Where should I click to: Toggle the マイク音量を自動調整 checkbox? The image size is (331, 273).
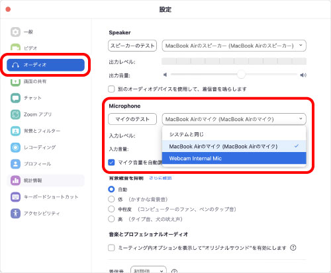click(x=111, y=163)
